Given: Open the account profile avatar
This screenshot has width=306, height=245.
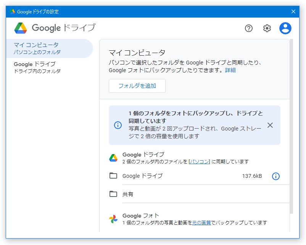Looking at the screenshot, I should point(285,28).
